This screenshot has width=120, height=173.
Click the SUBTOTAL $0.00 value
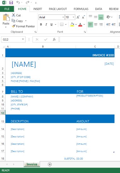point(80,159)
